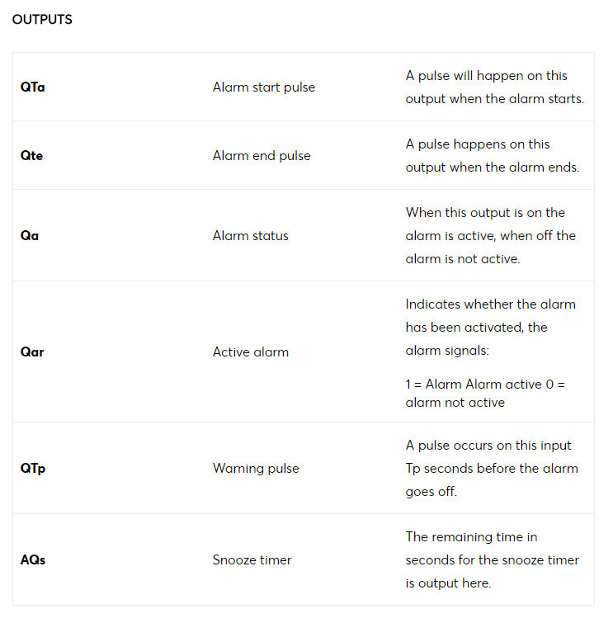
Task: Click the Tp seconds before alarm description
Action: [492, 468]
